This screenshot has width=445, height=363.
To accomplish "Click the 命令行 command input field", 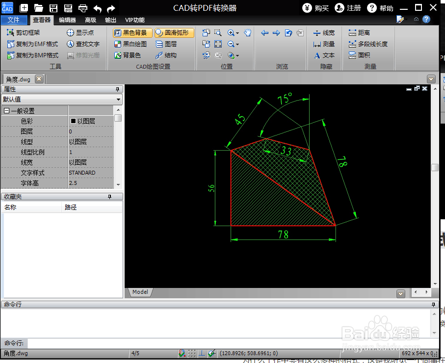I will coord(233,343).
